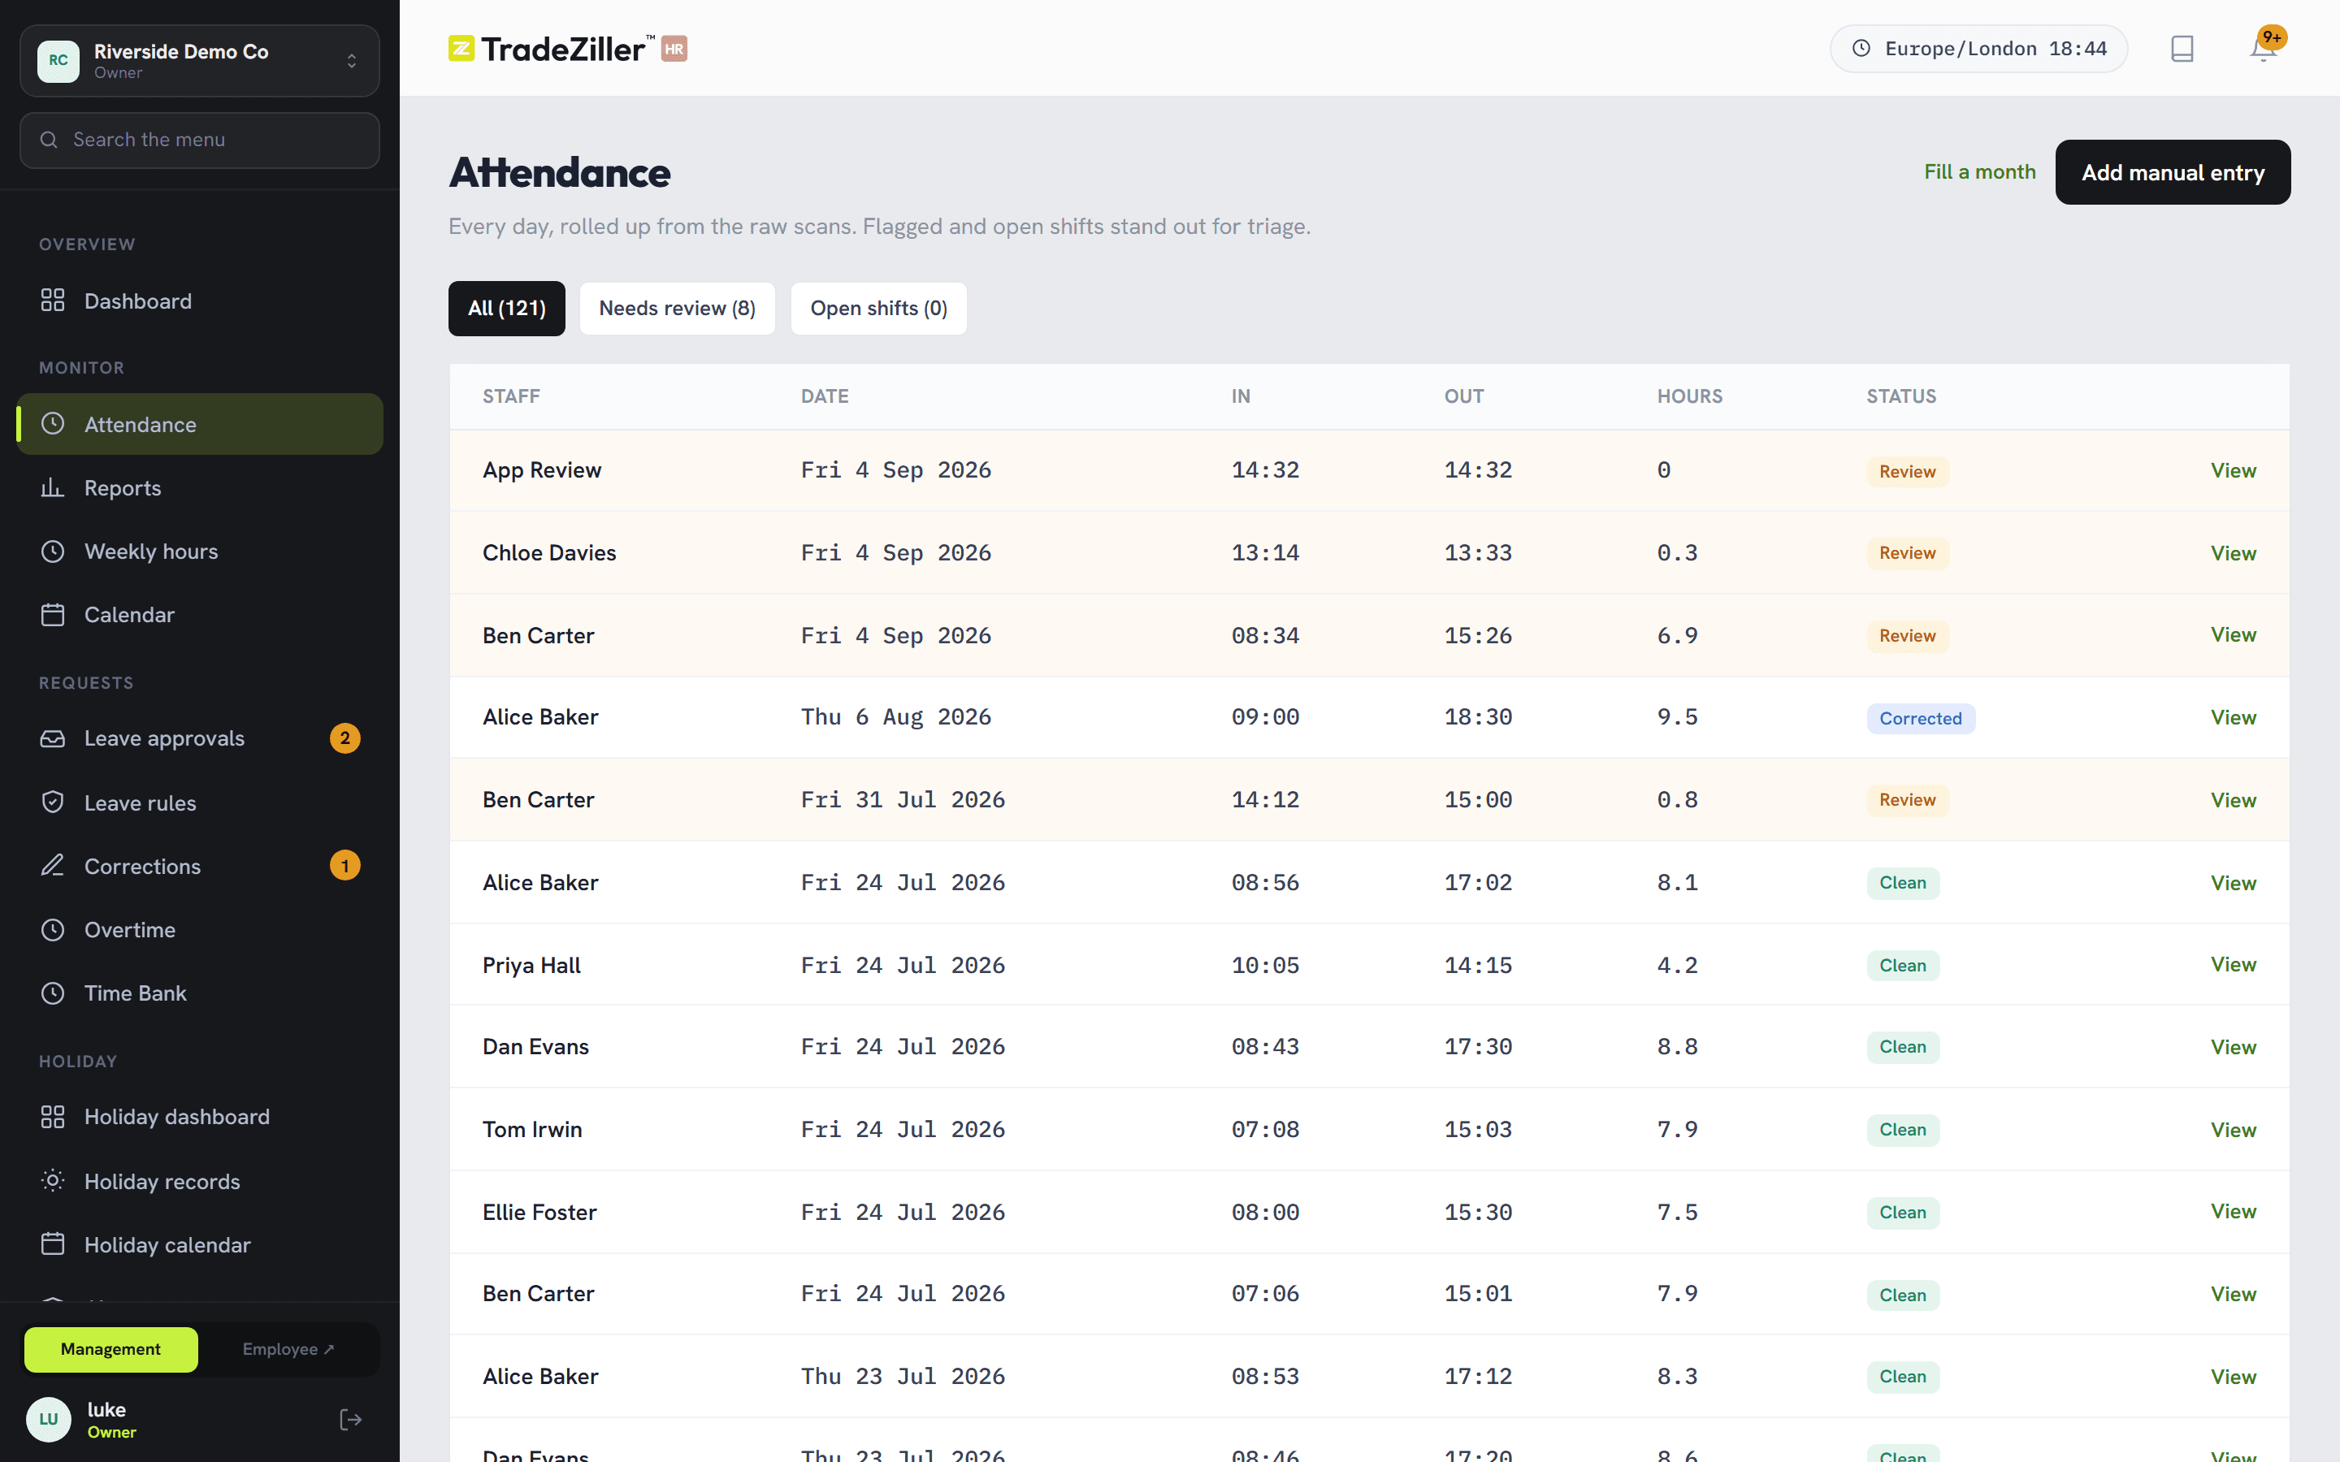Switch to Employee view toggle
Image resolution: width=2340 pixels, height=1462 pixels.
[288, 1349]
